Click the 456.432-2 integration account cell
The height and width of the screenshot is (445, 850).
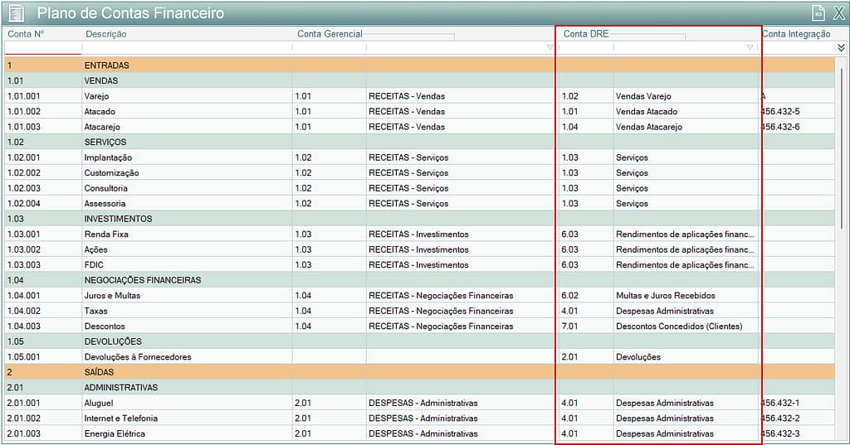pyautogui.click(x=798, y=418)
